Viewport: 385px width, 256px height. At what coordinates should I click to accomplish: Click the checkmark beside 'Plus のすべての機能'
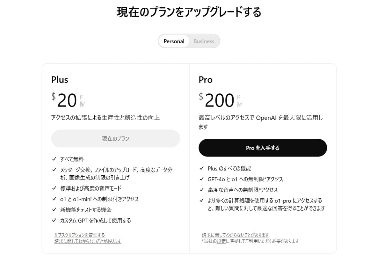pos(201,168)
